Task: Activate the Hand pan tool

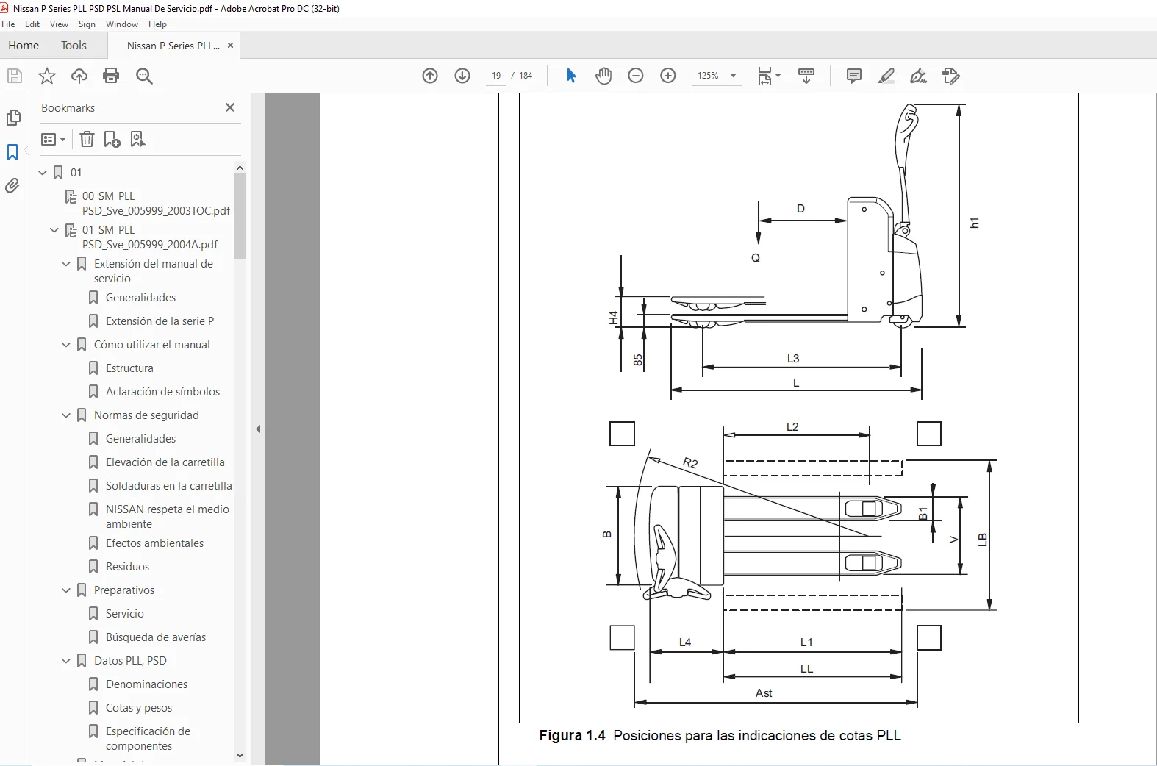Action: point(603,76)
